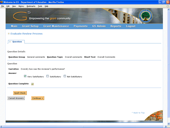
Task: Open the View menu
Action: click(14, 6)
